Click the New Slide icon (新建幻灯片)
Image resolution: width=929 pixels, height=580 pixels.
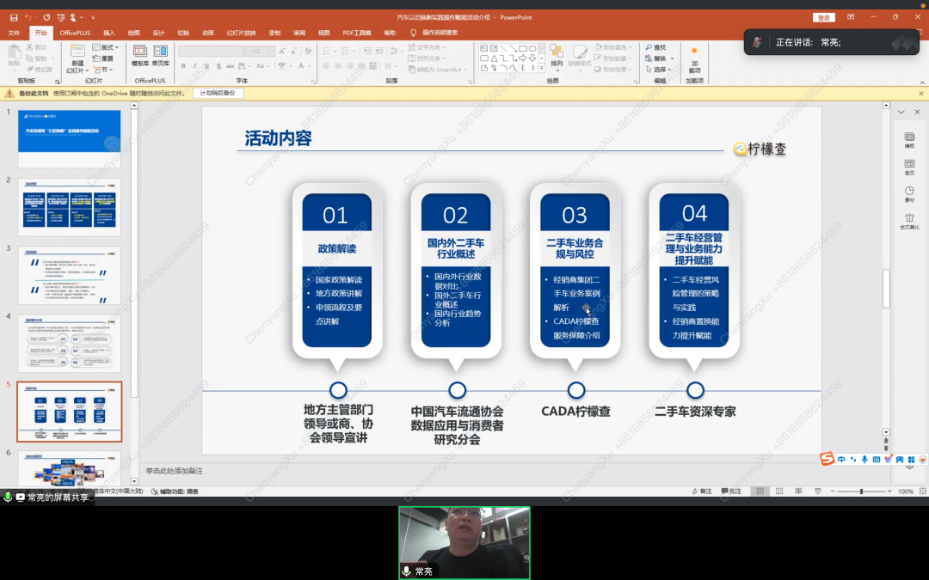click(x=77, y=58)
